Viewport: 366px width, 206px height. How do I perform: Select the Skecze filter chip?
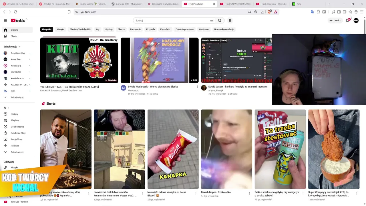coord(121,29)
